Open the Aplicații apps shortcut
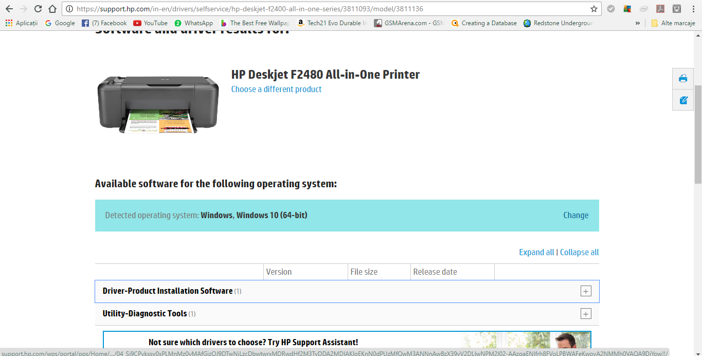This screenshot has height=356, width=702. click(x=21, y=23)
